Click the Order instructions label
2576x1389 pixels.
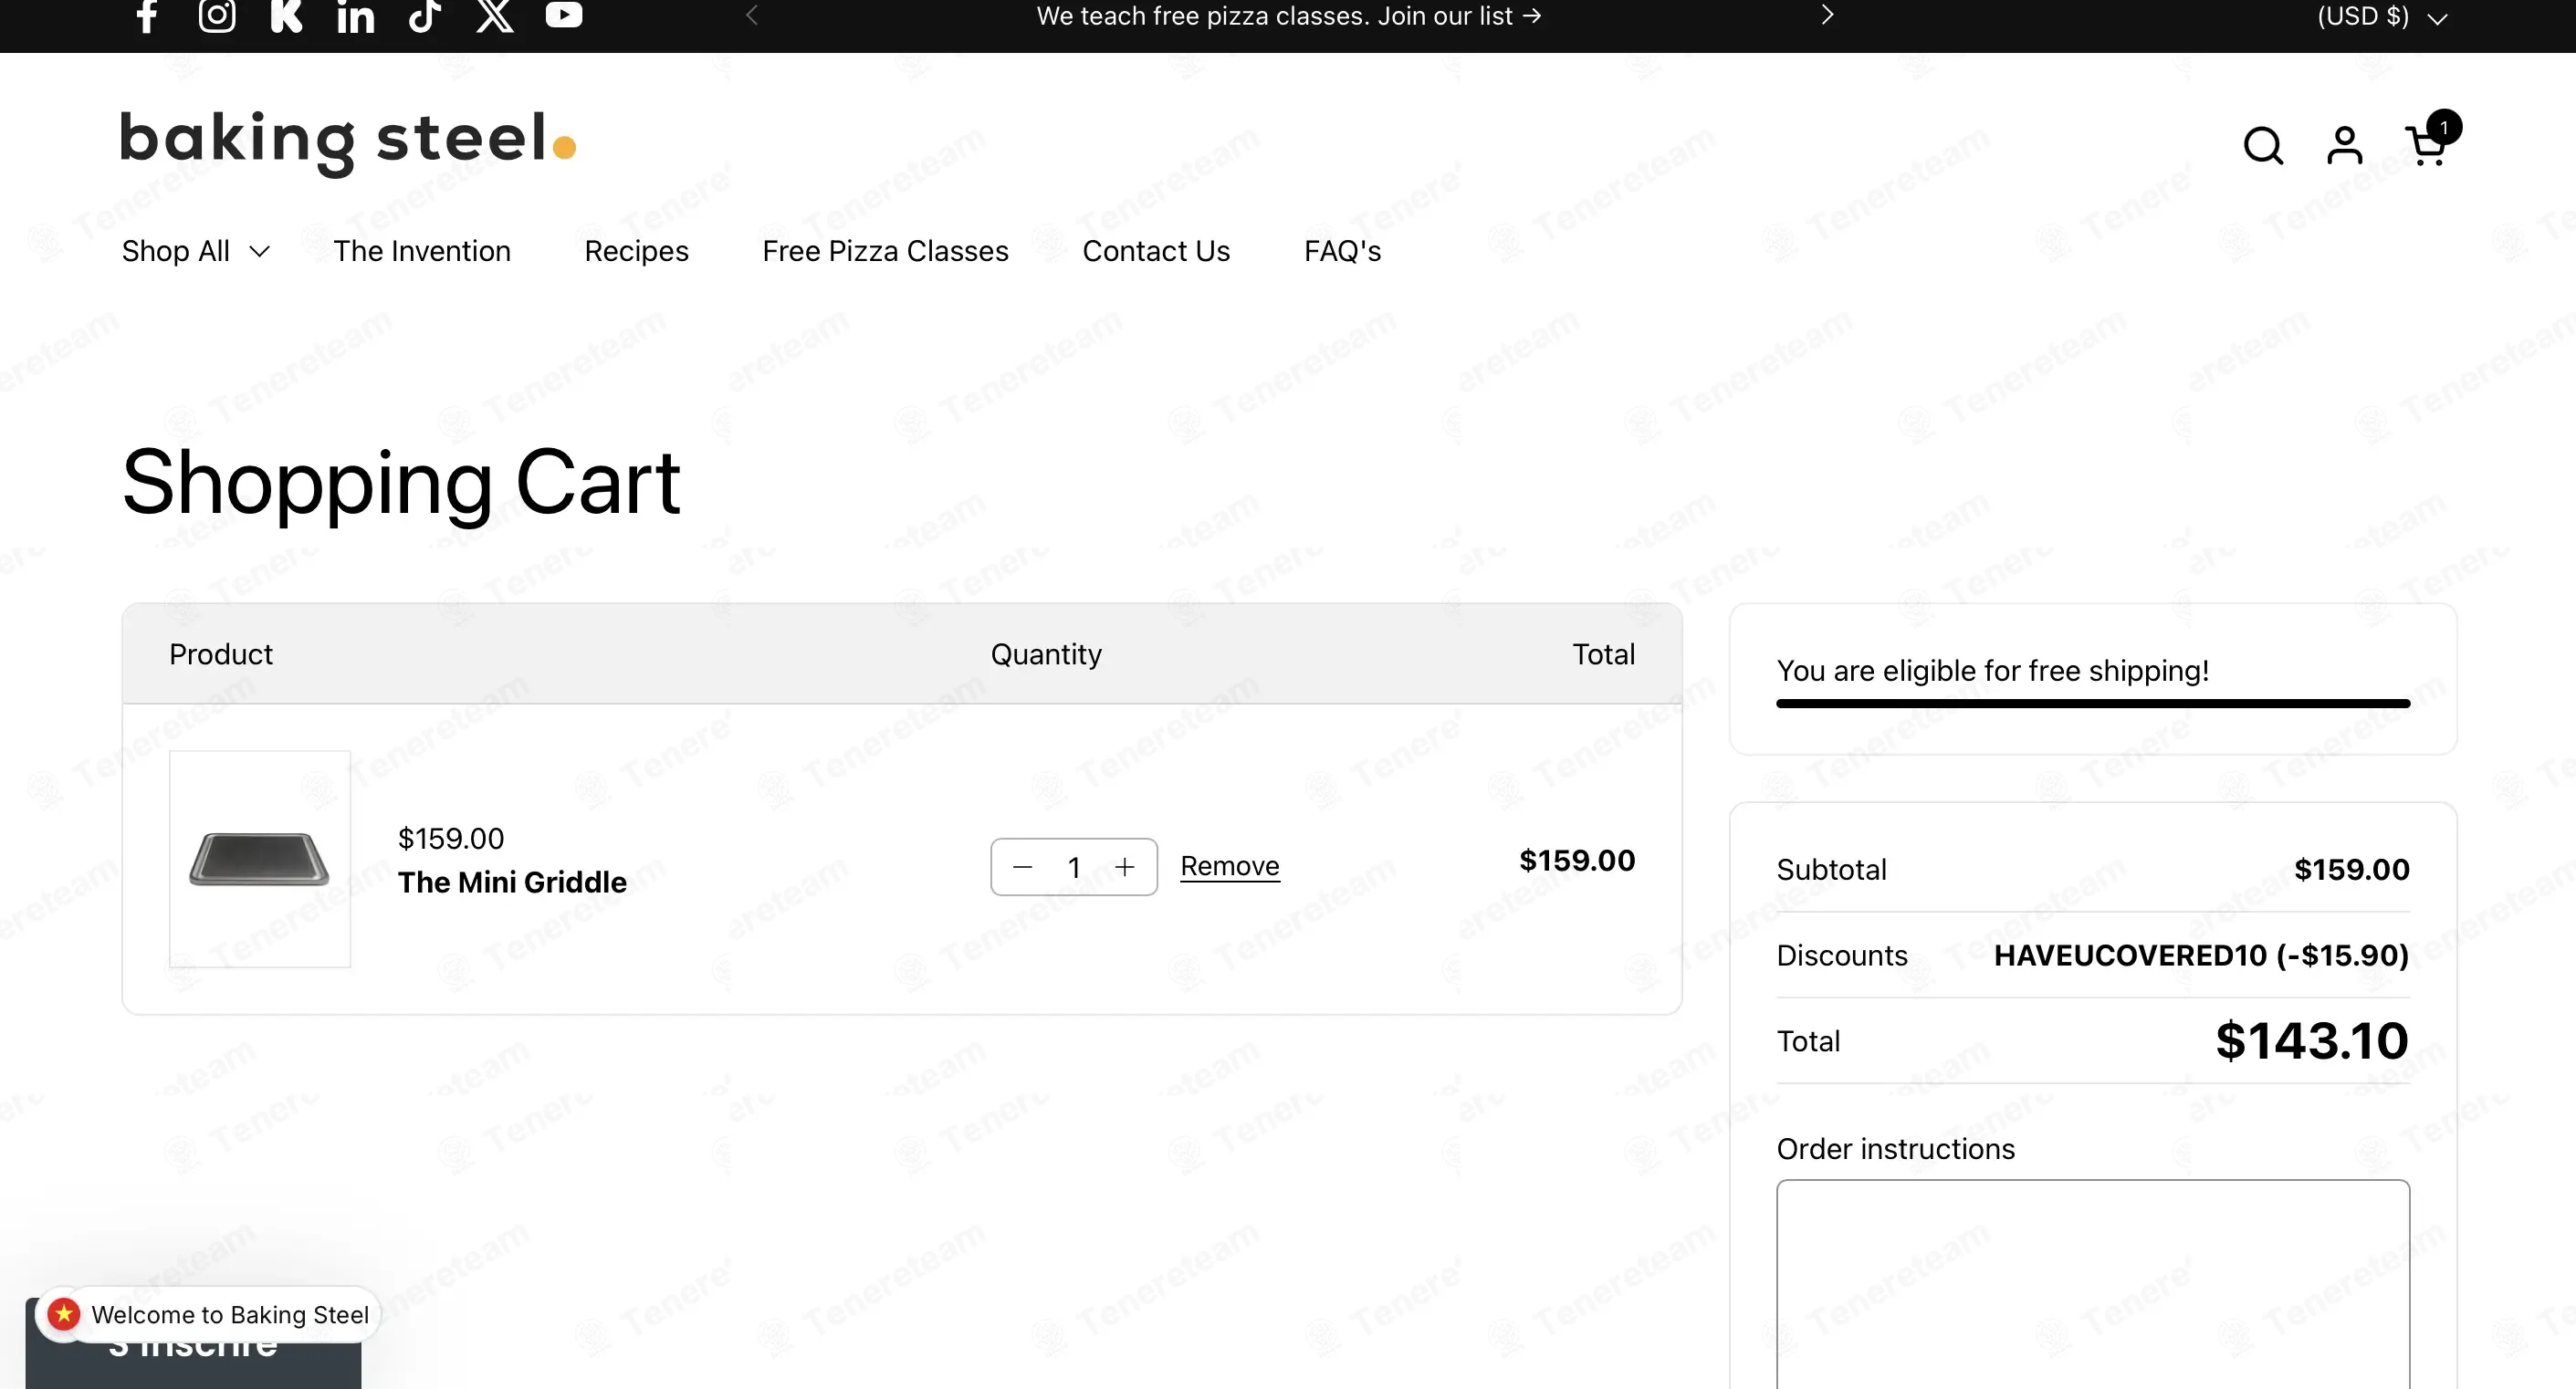click(x=1895, y=1149)
